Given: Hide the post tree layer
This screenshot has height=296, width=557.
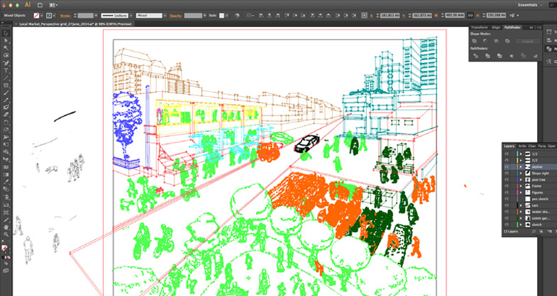Looking at the screenshot, I should [507, 179].
